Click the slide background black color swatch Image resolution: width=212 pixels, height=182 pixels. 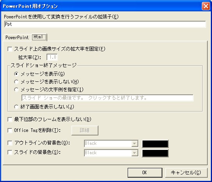point(155,153)
